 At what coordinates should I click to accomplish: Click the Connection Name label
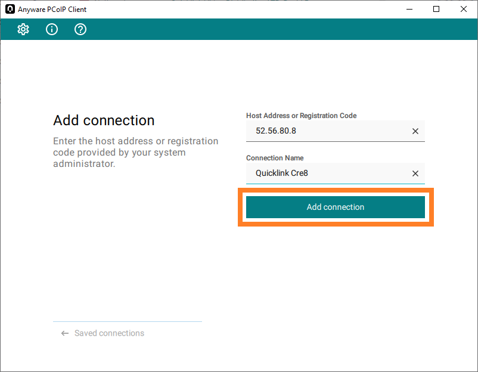coord(275,158)
